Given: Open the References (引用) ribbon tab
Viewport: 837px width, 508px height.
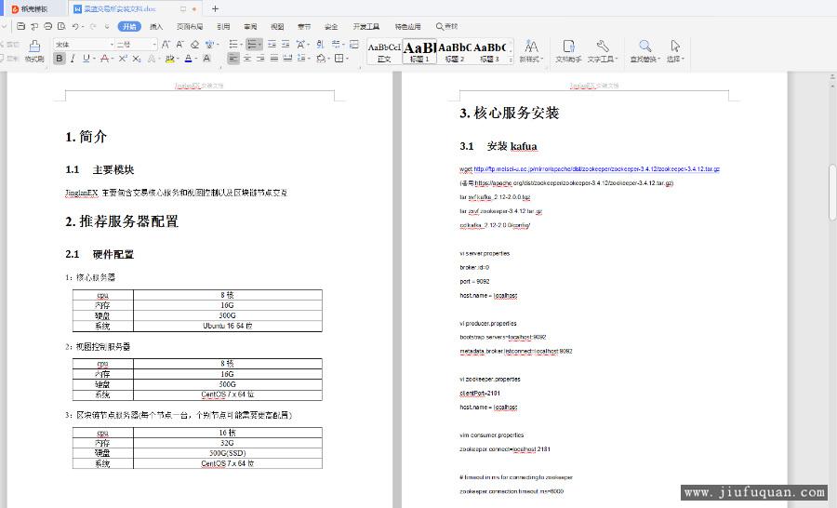Looking at the screenshot, I should [223, 26].
